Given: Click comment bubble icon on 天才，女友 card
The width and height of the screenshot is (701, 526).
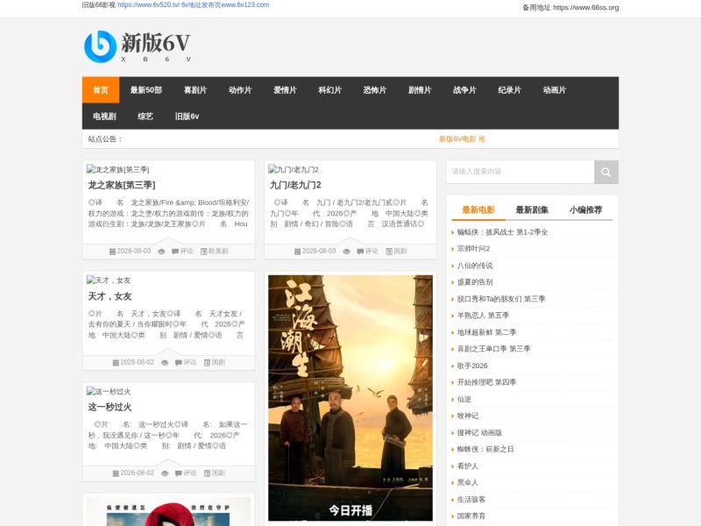Looking at the screenshot, I should (179, 363).
